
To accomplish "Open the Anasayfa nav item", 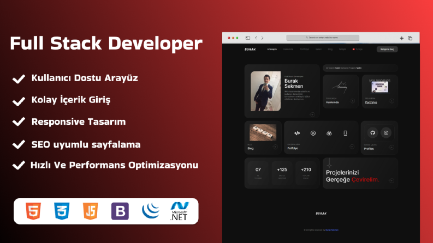I will [x=272, y=50].
